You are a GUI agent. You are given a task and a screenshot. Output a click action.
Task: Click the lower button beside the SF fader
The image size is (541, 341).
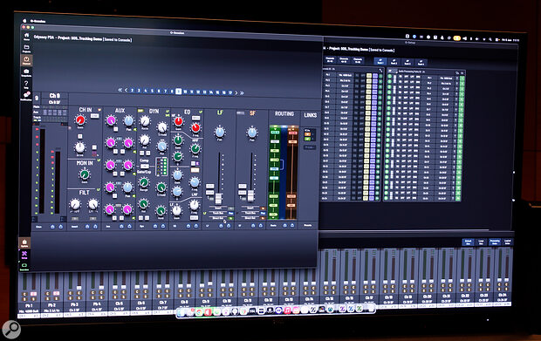(x=243, y=193)
